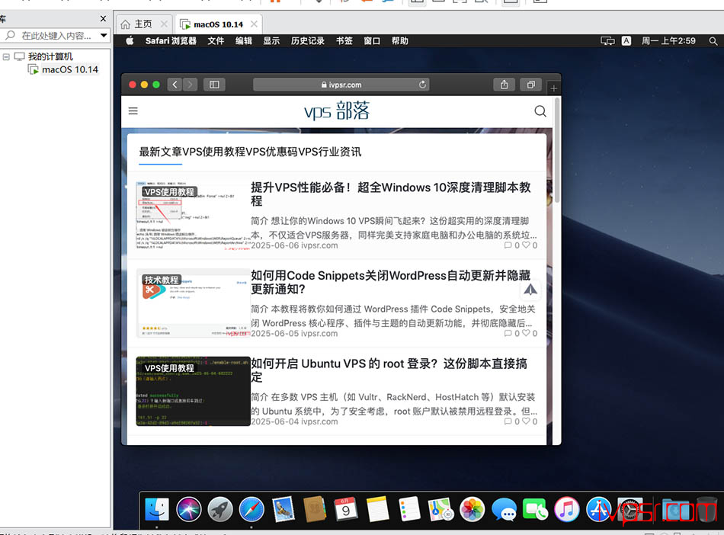Open Calendar from the Dock
Viewport: 724px width, 535px height.
click(x=346, y=510)
